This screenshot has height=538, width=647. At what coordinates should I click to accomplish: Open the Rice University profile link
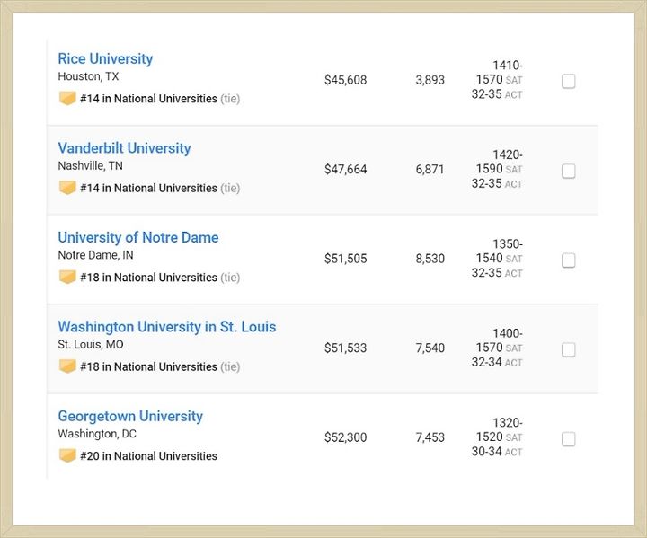click(105, 58)
